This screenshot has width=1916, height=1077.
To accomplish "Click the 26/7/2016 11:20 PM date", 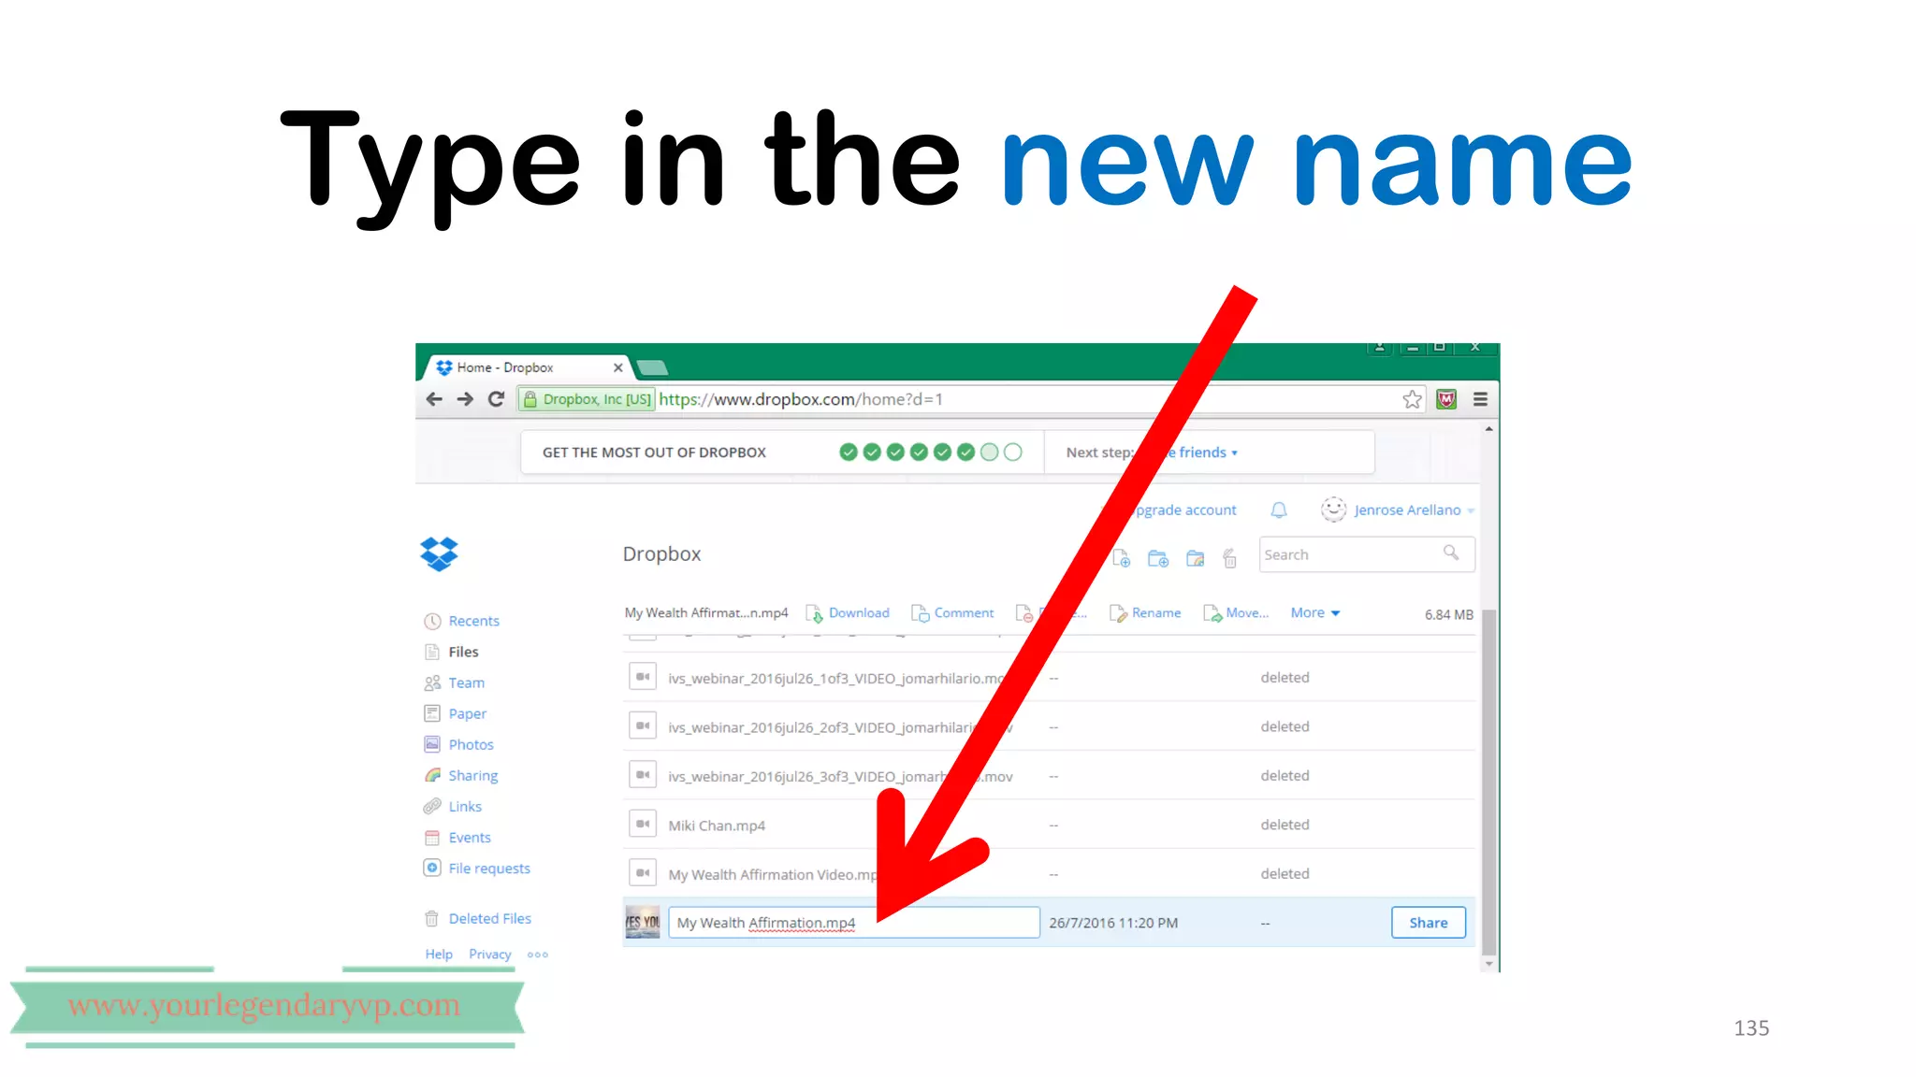I will (x=1113, y=923).
